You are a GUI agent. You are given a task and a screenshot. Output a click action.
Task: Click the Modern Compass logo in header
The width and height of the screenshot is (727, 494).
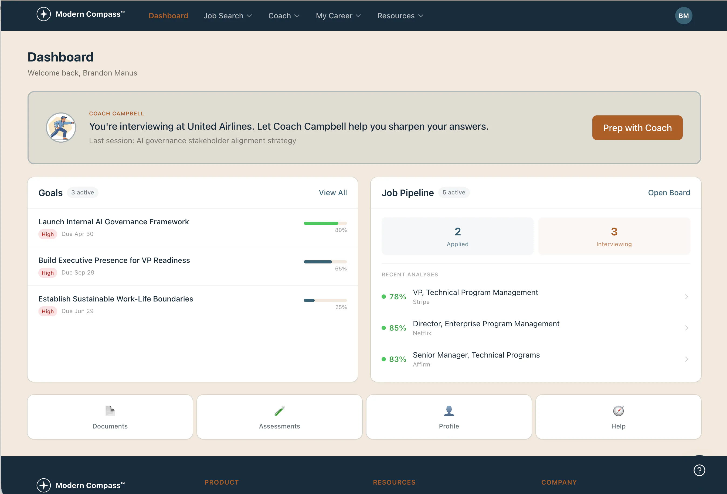tap(81, 14)
